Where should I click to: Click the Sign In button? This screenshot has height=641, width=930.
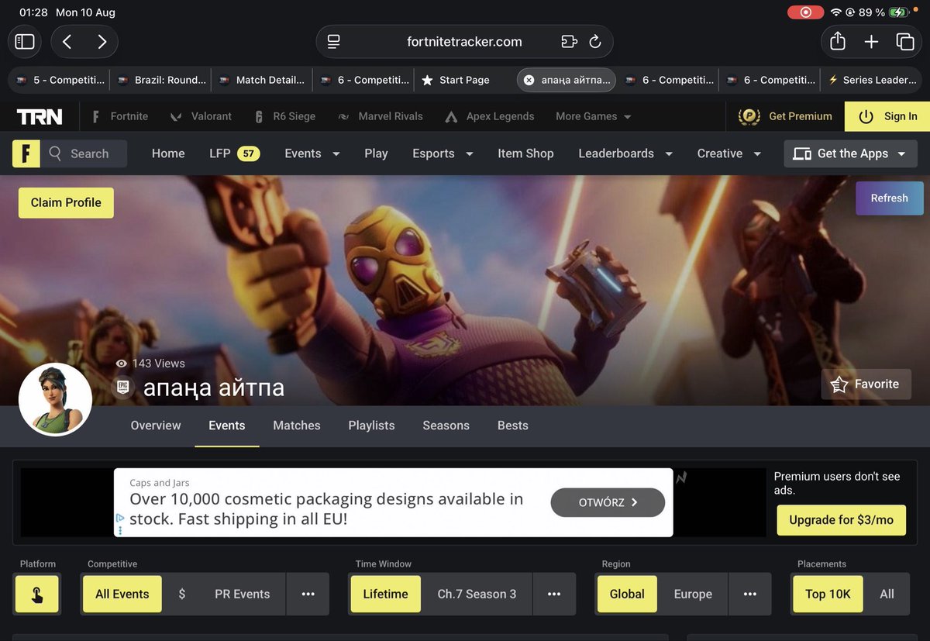887,116
